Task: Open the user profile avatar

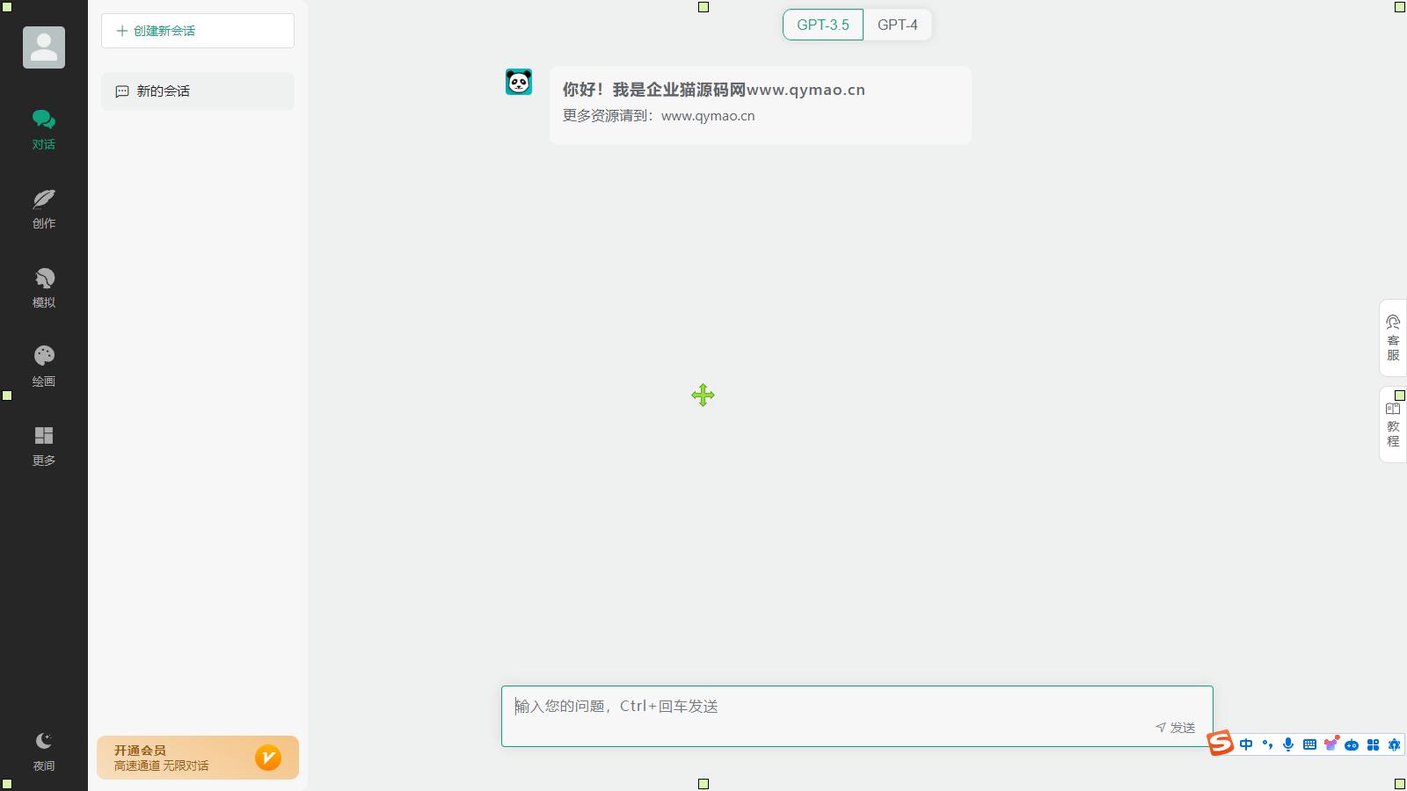Action: coord(44,47)
